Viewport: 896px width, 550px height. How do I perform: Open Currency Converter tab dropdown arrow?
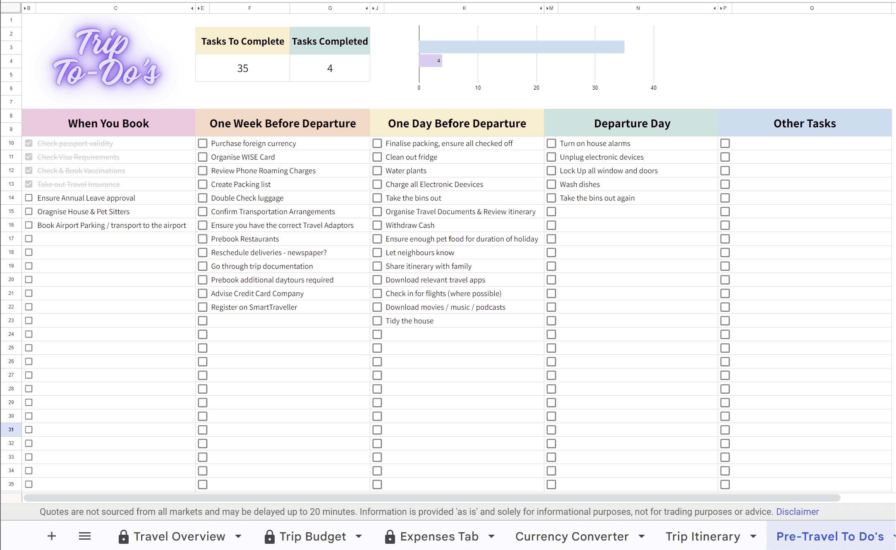642,536
